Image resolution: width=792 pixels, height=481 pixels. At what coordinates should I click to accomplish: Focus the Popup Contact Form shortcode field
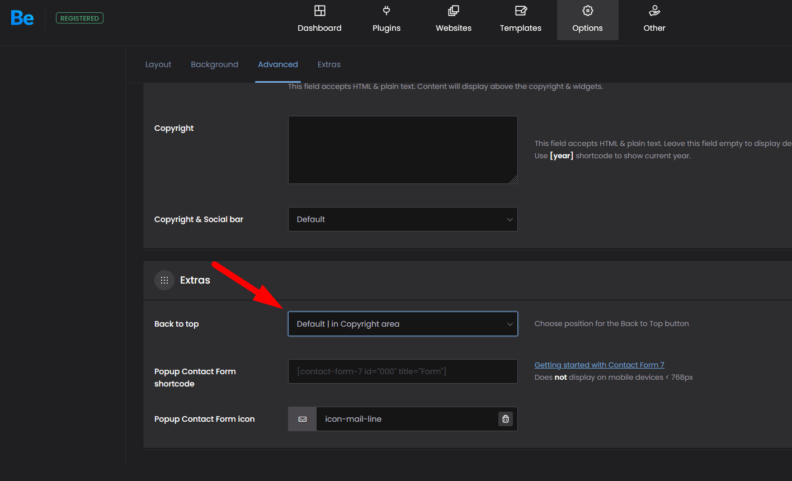coord(403,371)
